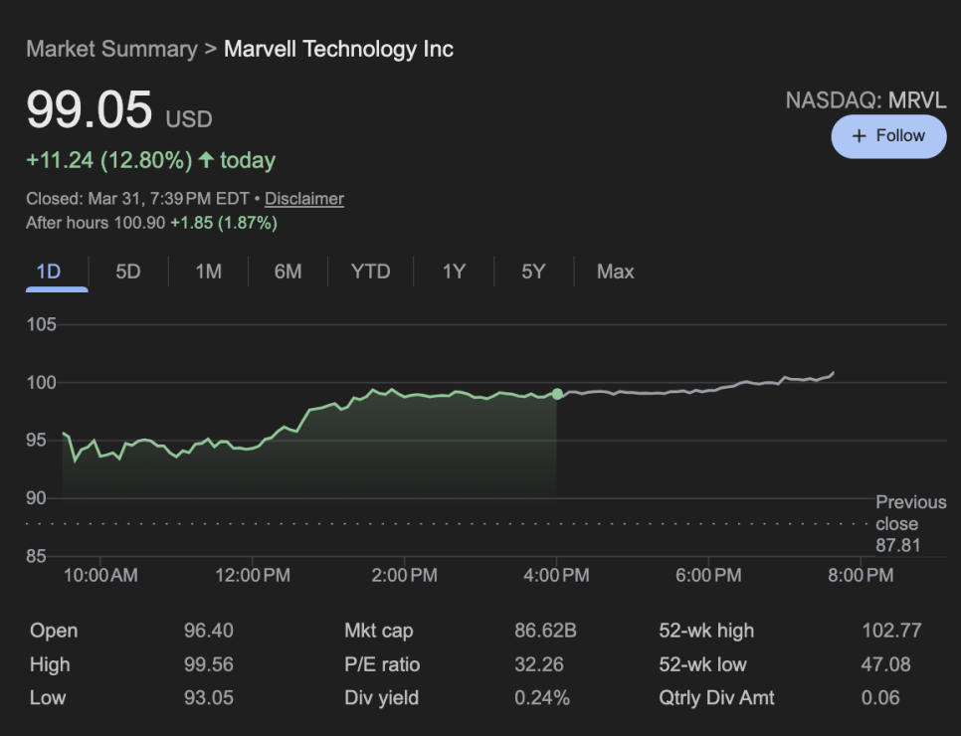961x736 pixels.
Task: Switch to the 1M chart tab
Action: point(208,272)
